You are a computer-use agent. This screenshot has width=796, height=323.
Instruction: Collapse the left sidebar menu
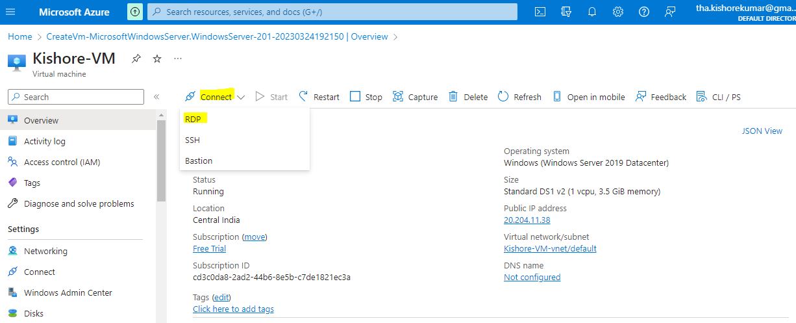156,97
